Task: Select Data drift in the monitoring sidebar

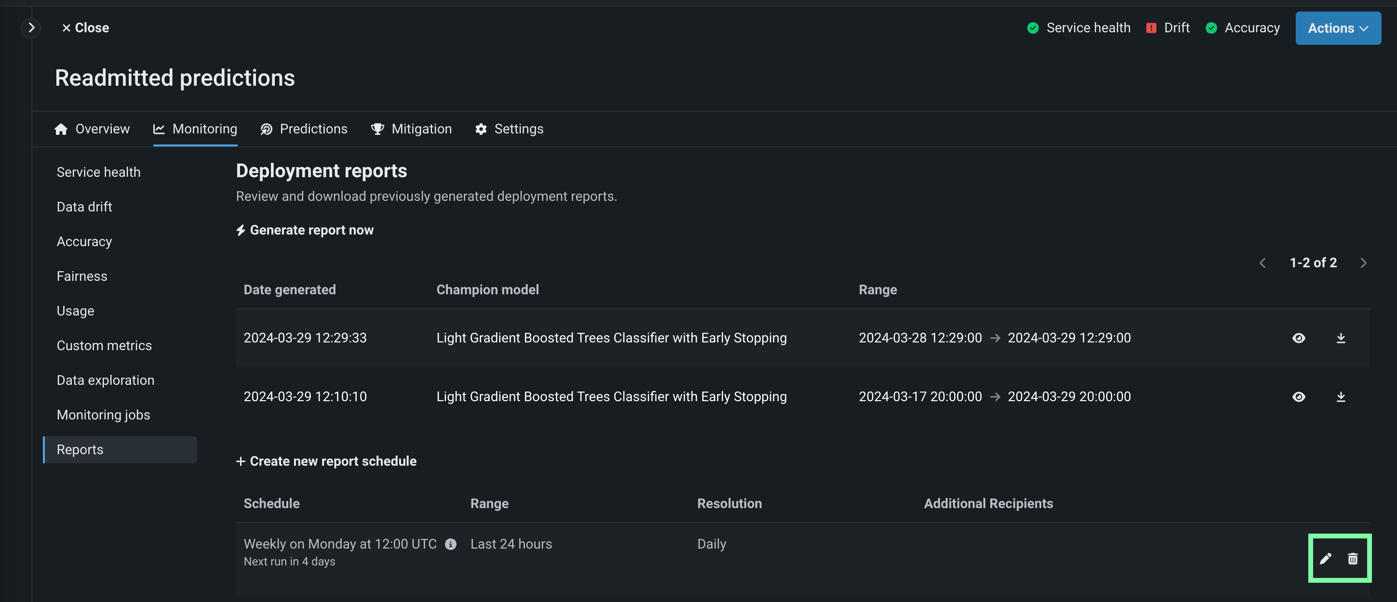Action: (84, 207)
